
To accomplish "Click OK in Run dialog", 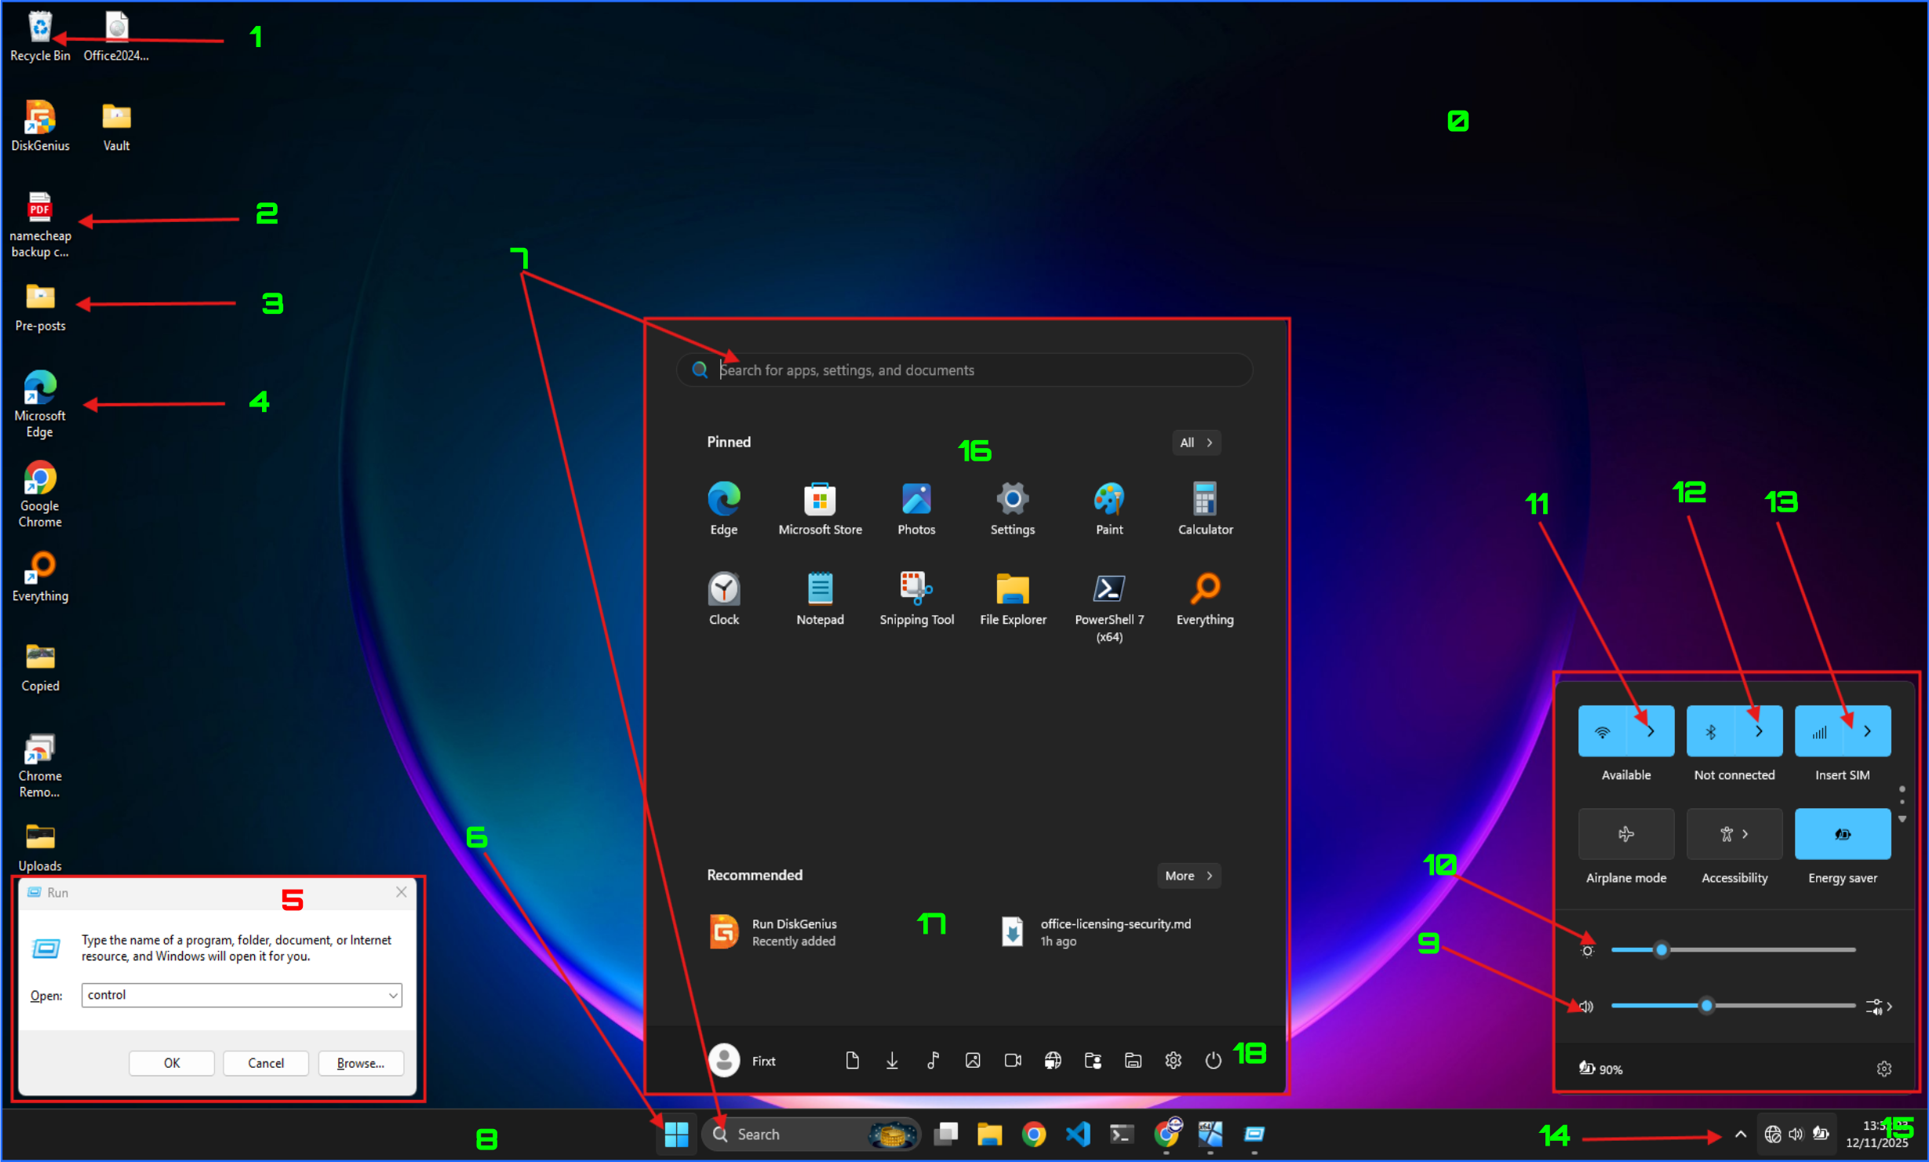I will tap(171, 1063).
